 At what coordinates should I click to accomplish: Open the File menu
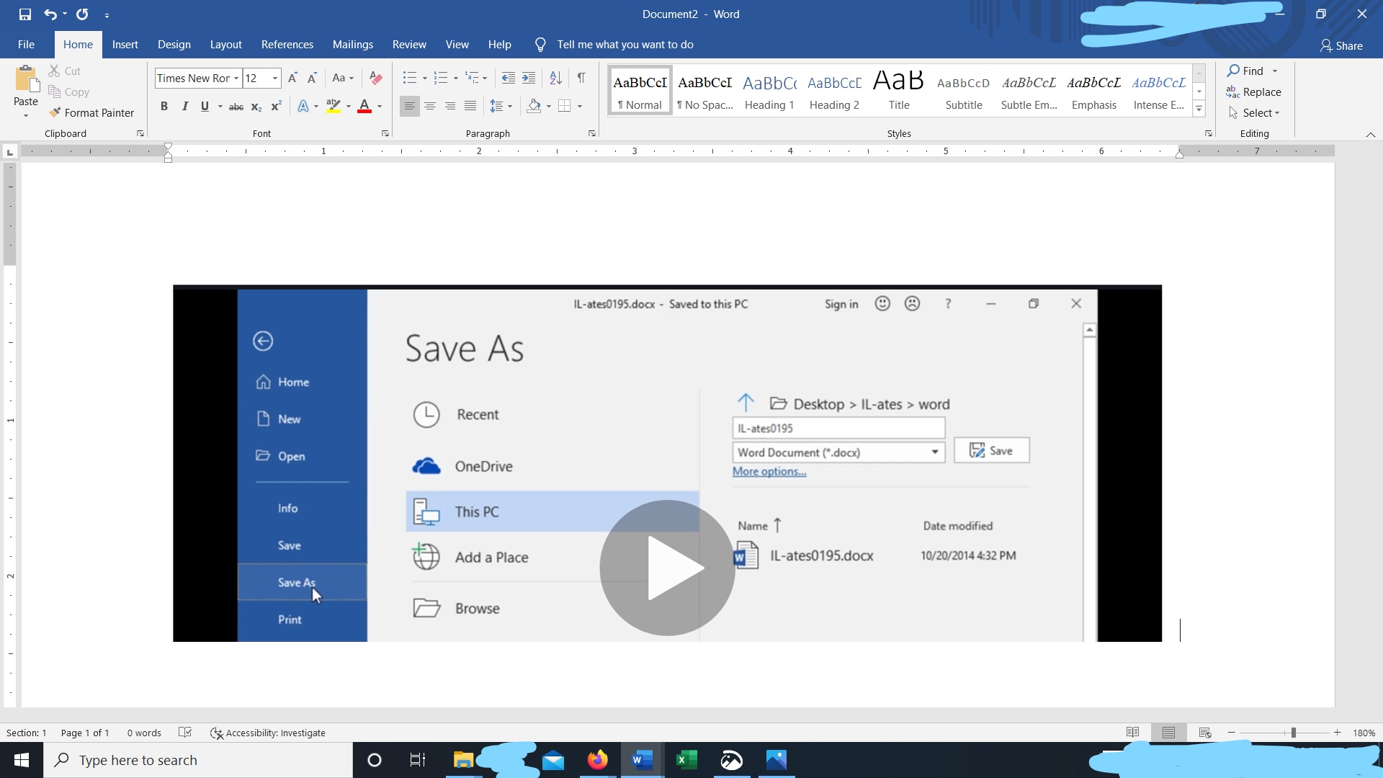(x=26, y=45)
